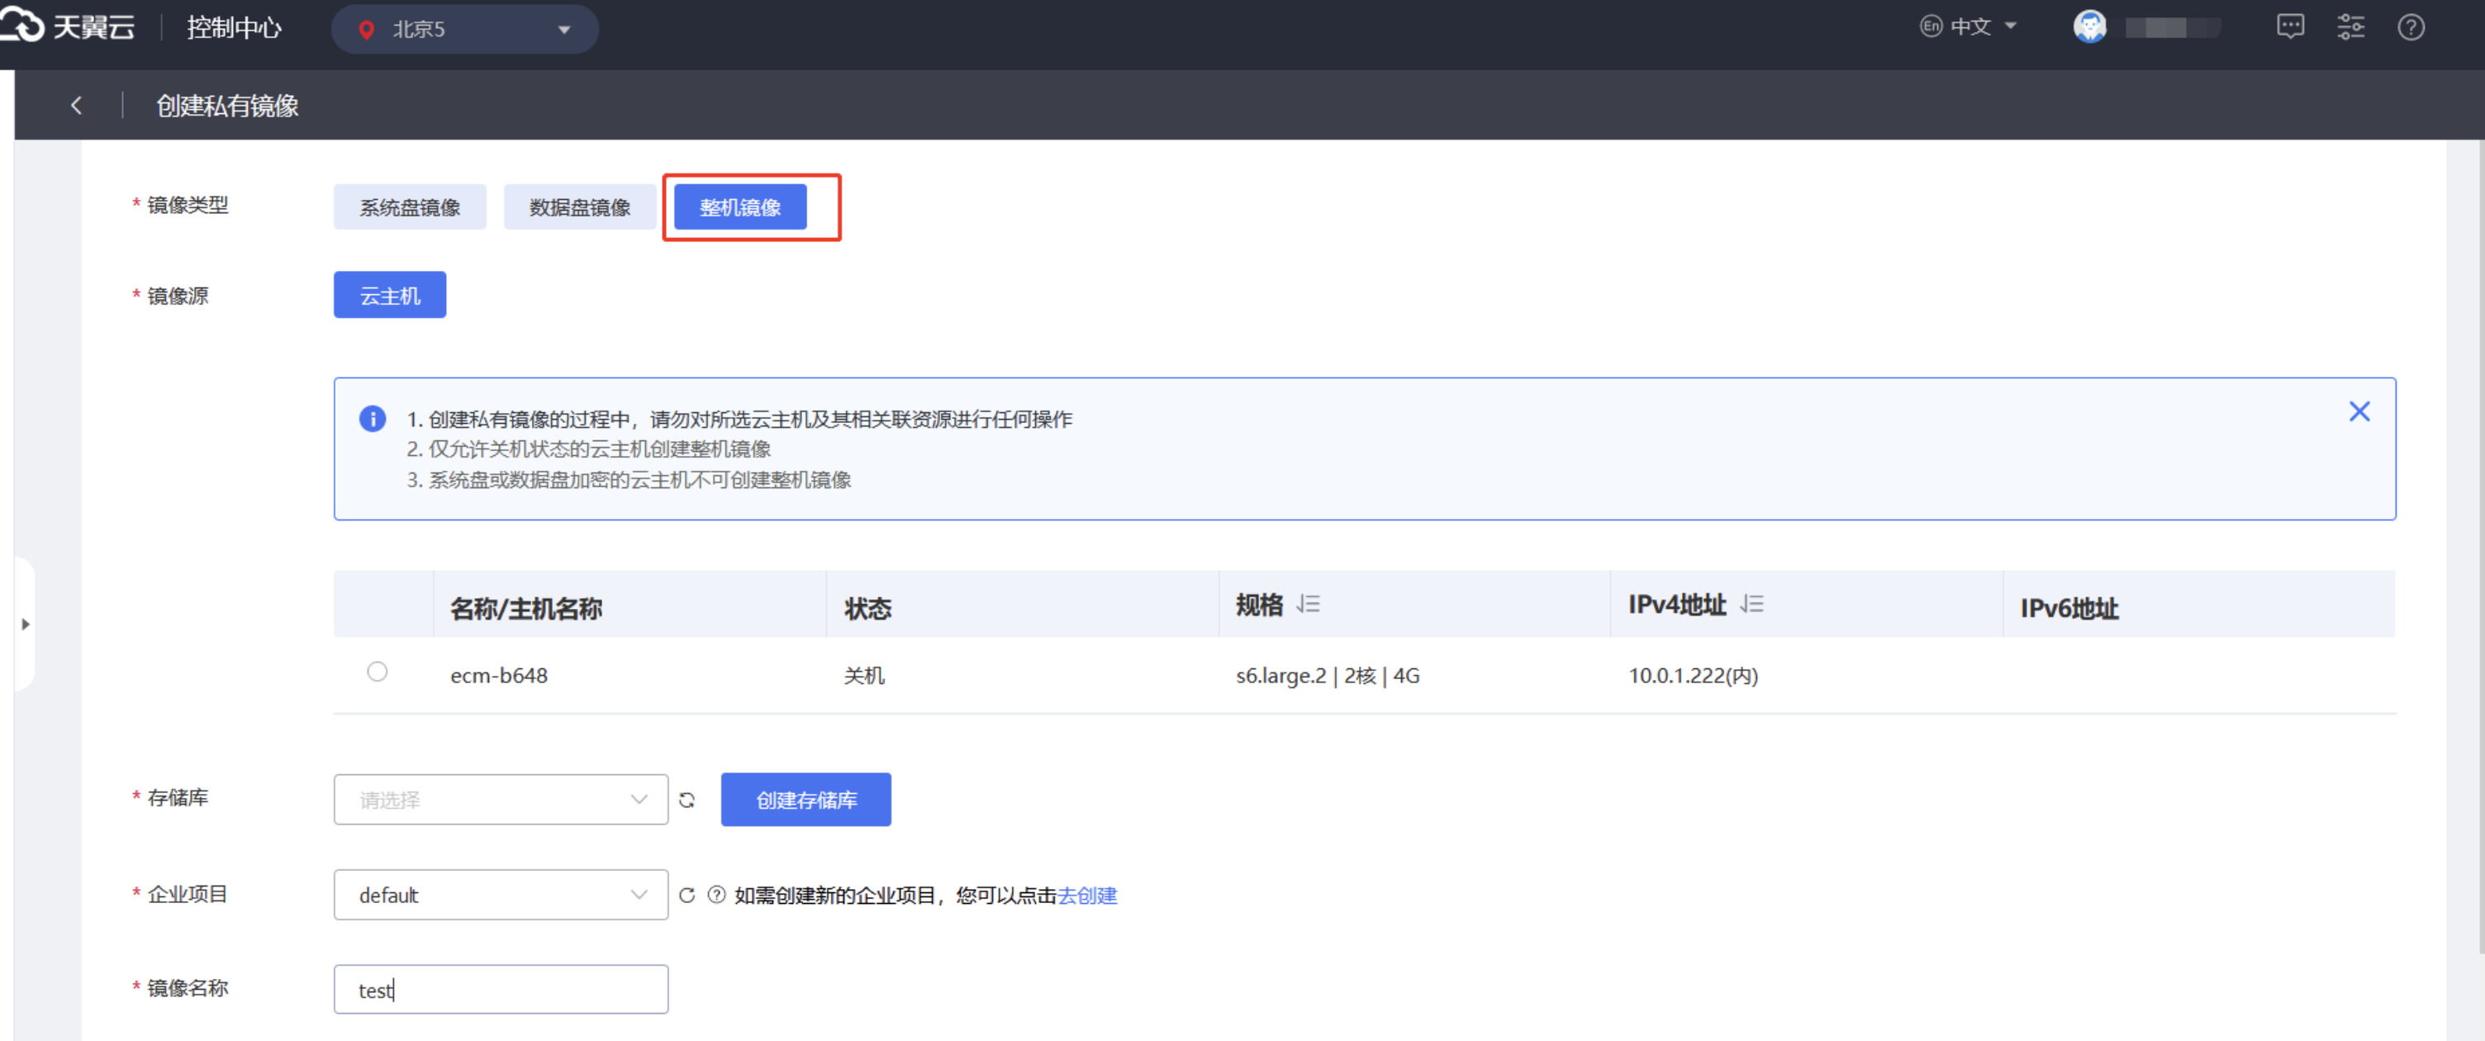2485x1041 pixels.
Task: Sort table by IPv4地址 column
Action: pyautogui.click(x=1752, y=605)
